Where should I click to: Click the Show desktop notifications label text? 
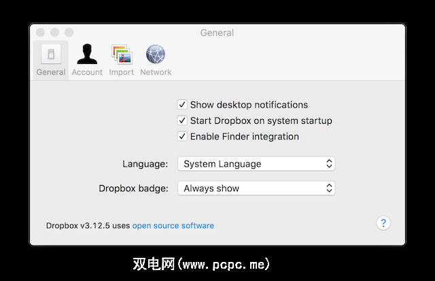pyautogui.click(x=249, y=105)
